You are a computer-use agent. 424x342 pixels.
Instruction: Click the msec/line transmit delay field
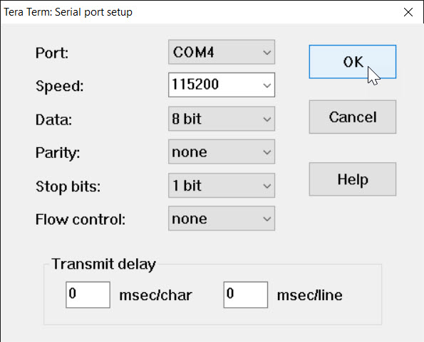(246, 295)
